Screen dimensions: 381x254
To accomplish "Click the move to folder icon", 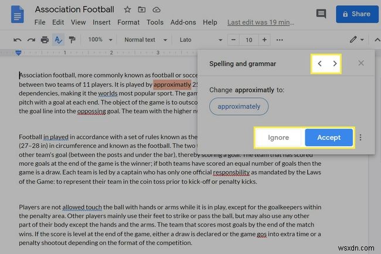I will 142,10.
